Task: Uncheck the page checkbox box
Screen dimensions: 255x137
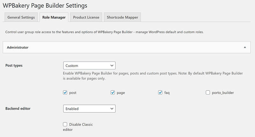Action: point(113,93)
